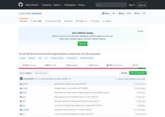The width and height of the screenshot is (165, 117).
Task: Open the 1.2k watchers count
Action: point(113,13)
